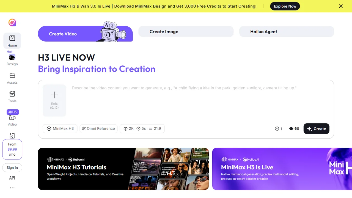
Task: Click the generation count icon showing 1
Action: 278,129
